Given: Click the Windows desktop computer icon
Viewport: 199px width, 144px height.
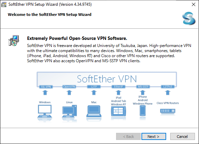Looking at the screenshot, I should click(x=45, y=112).
